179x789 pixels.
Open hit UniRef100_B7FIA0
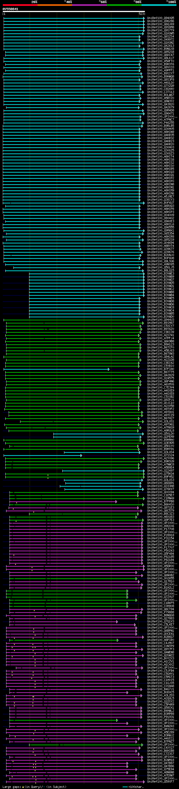161,369
